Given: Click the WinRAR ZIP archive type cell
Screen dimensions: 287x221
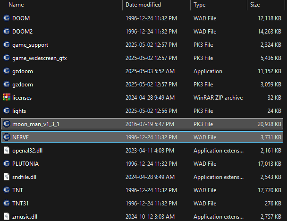Looking at the screenshot, I should click(218, 98).
